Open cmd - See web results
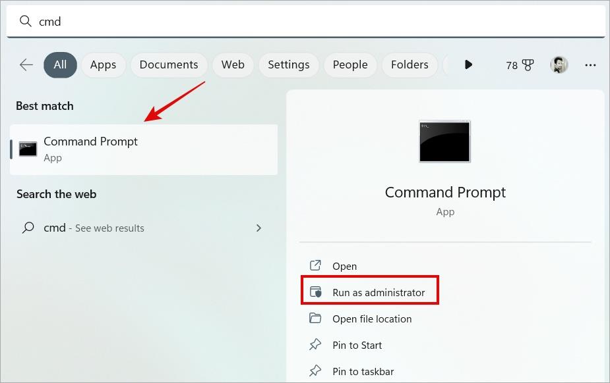The width and height of the screenshot is (610, 383). coord(144,228)
